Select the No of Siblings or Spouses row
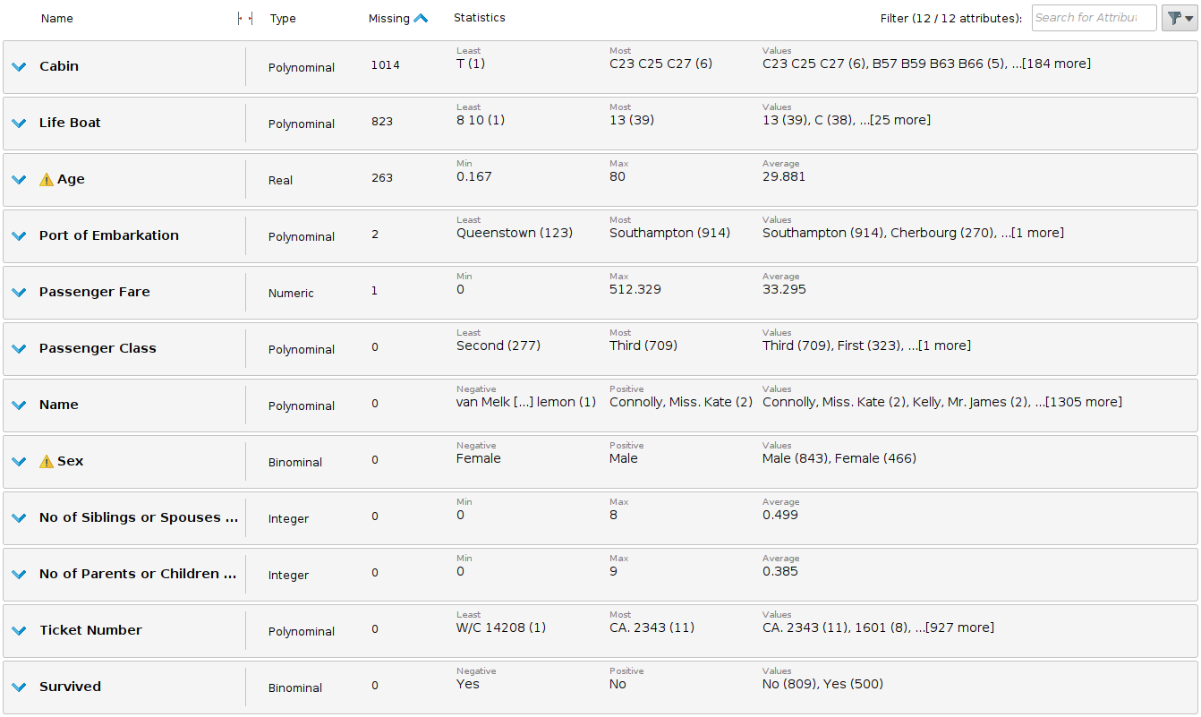The height and width of the screenshot is (717, 1201). click(139, 517)
